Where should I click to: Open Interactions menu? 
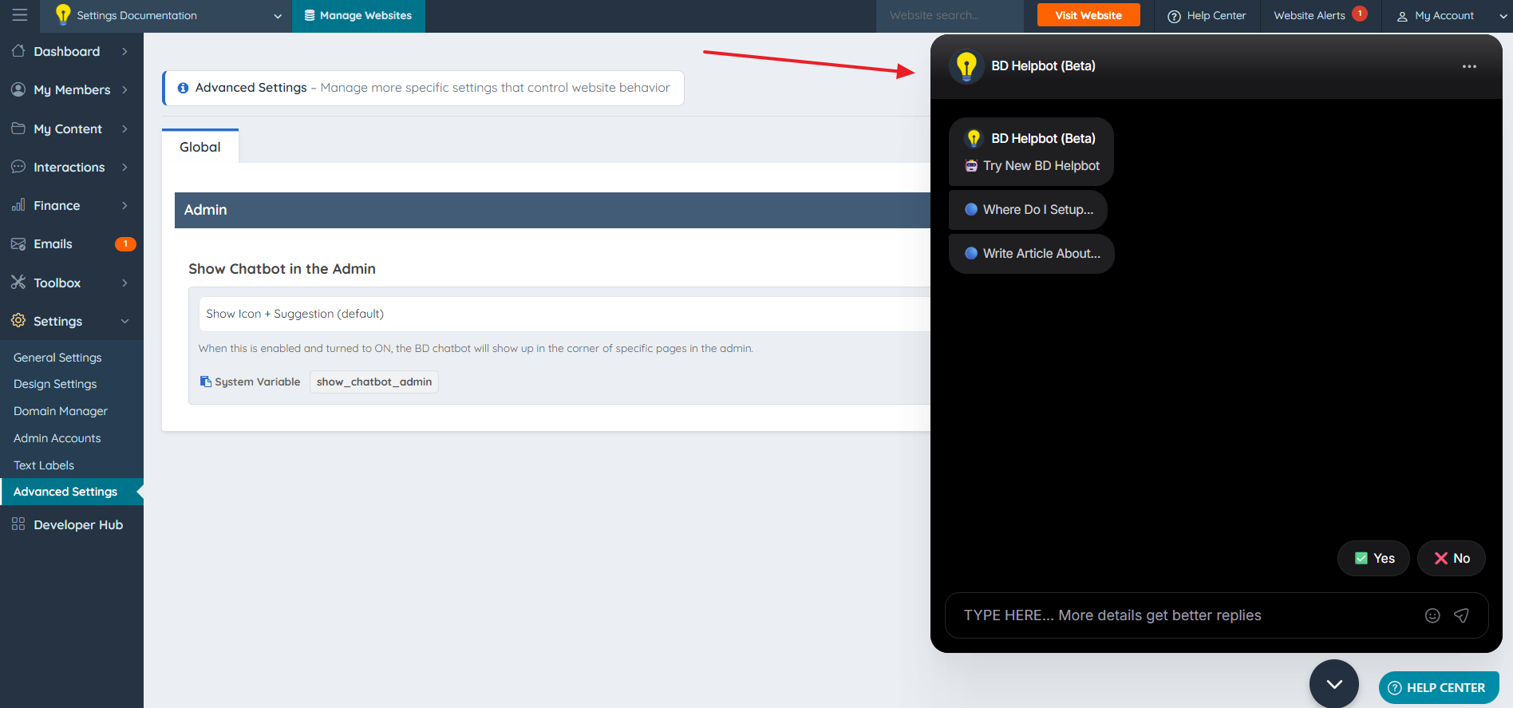pos(69,167)
